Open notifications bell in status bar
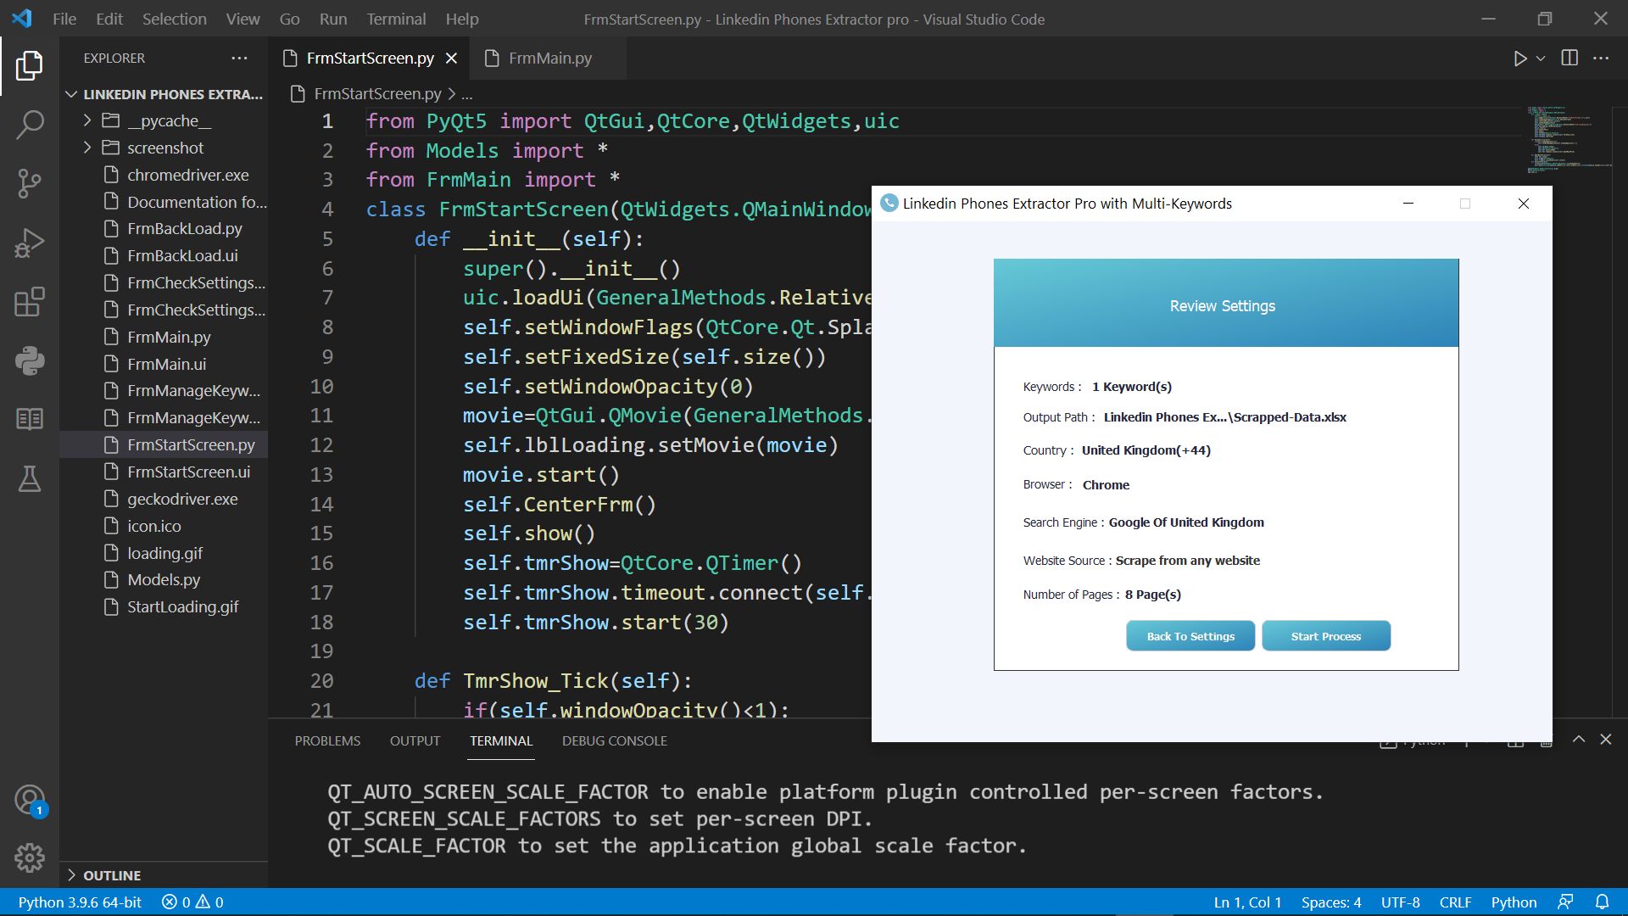Image resolution: width=1628 pixels, height=916 pixels. (x=1602, y=902)
